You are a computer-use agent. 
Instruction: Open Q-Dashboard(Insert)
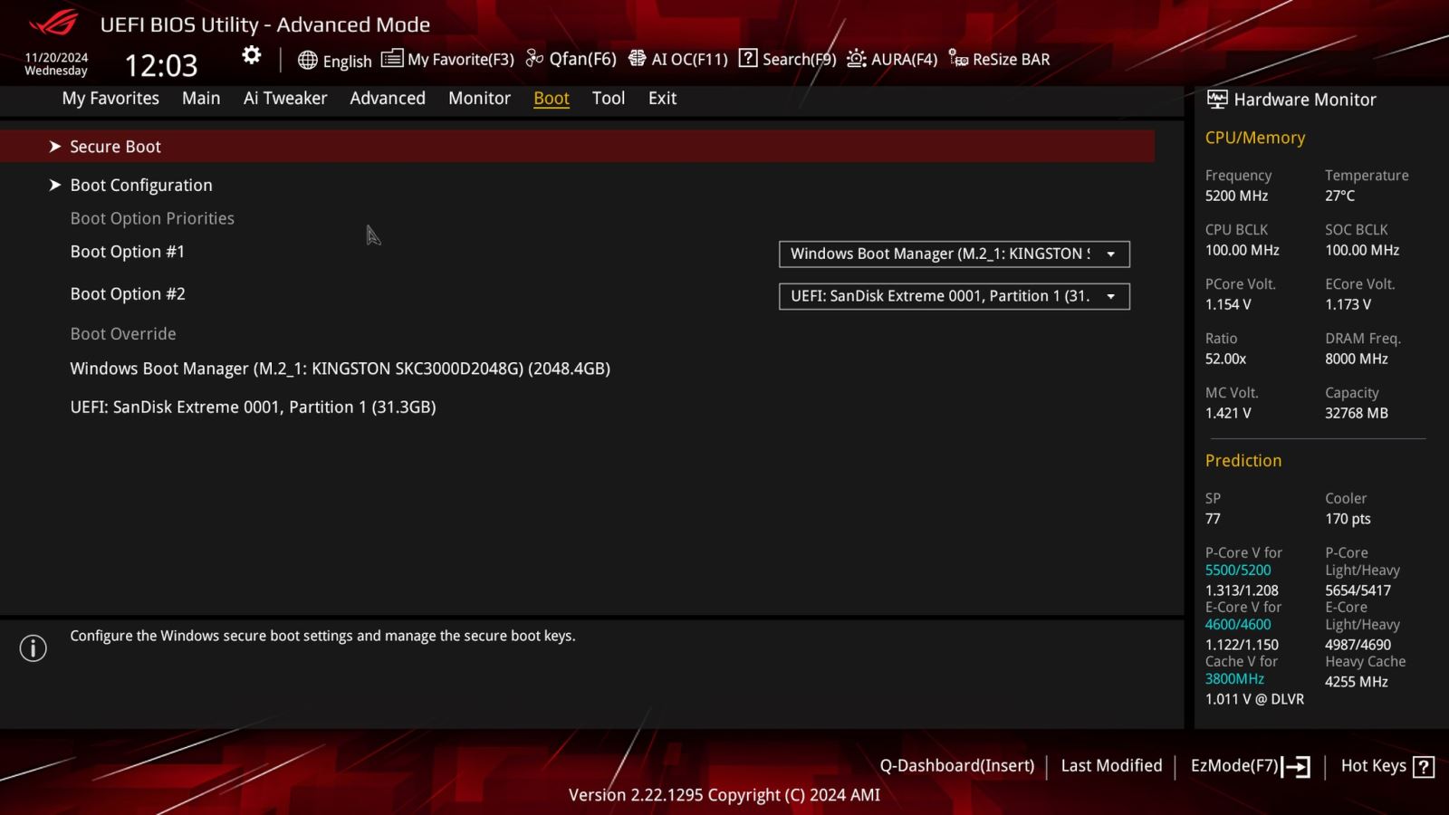coord(957,765)
